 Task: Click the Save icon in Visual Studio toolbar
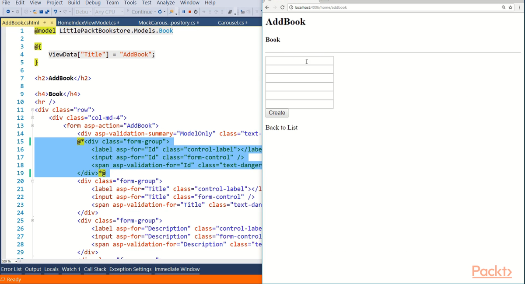click(41, 12)
